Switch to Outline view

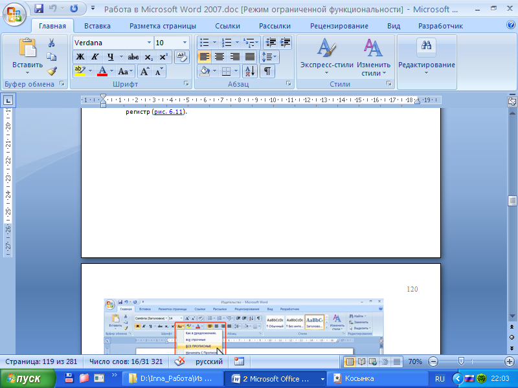(x=385, y=362)
